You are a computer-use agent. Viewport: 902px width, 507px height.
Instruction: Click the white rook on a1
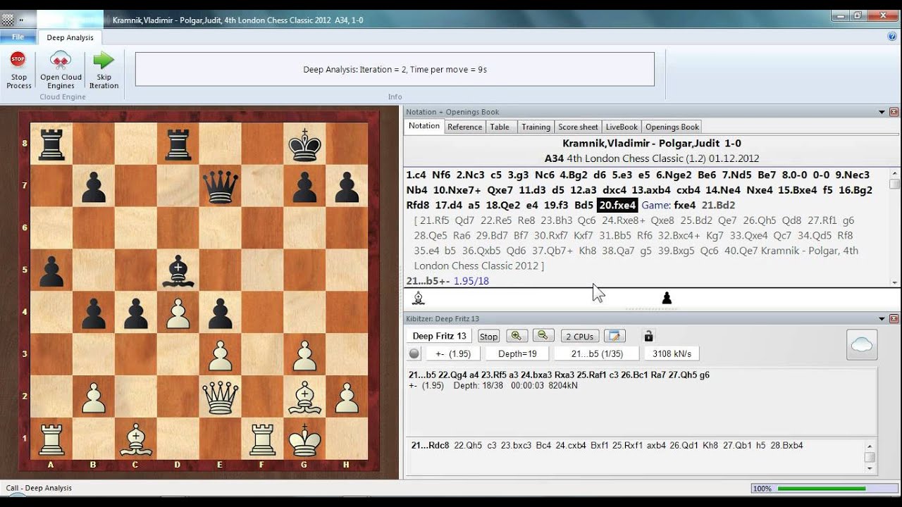coord(51,441)
